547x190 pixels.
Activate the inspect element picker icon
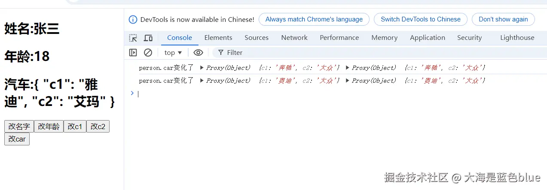tap(133, 38)
